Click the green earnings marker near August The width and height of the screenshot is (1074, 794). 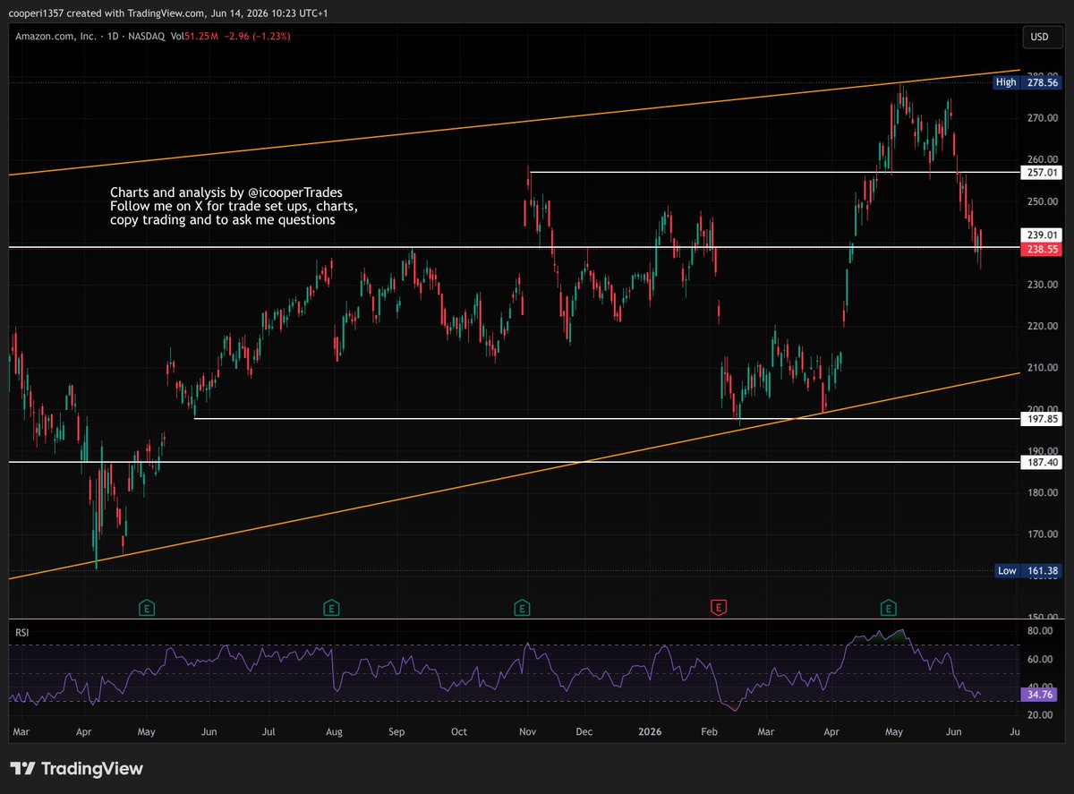[331, 609]
